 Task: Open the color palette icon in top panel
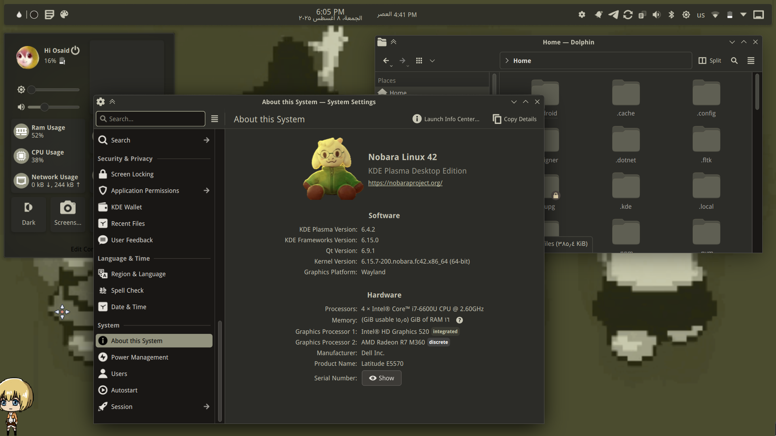[64, 15]
